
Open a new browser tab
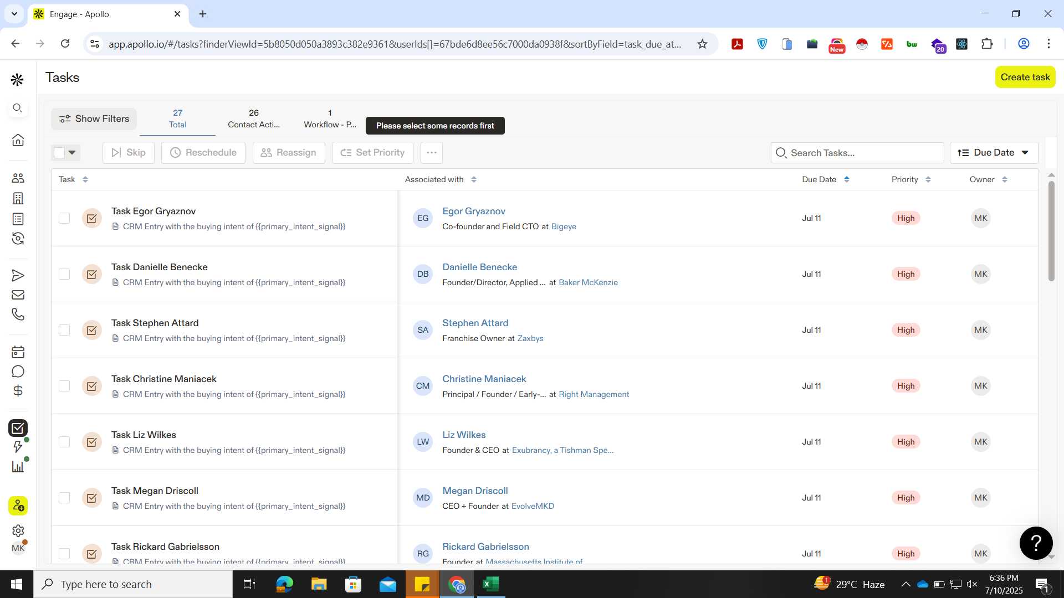click(203, 14)
